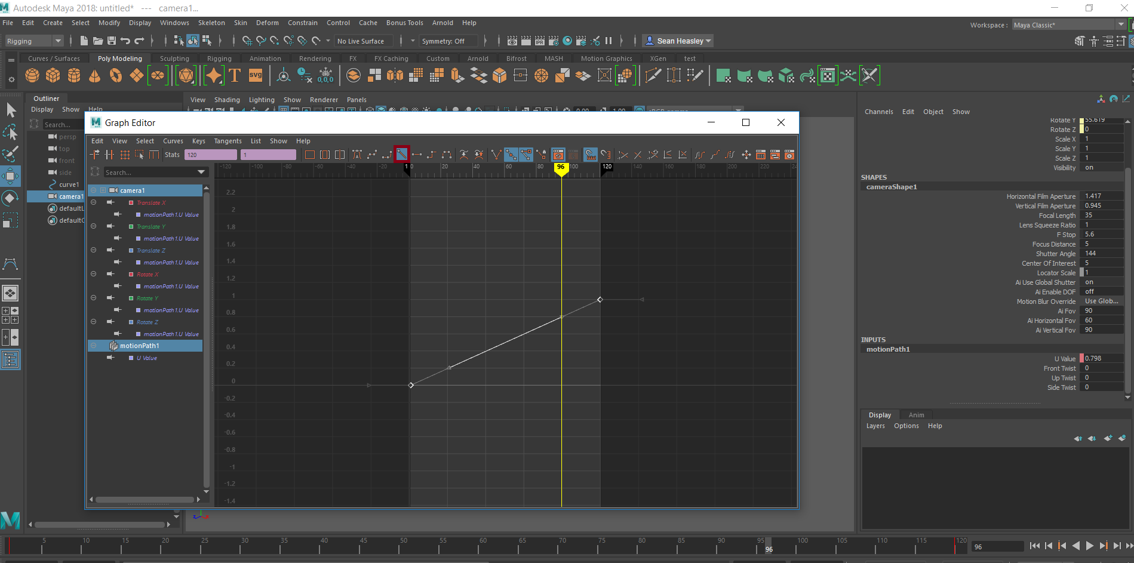1134x563 pixels.
Task: Open the Workspace Maya Classic dropdown
Action: pyautogui.click(x=1068, y=24)
